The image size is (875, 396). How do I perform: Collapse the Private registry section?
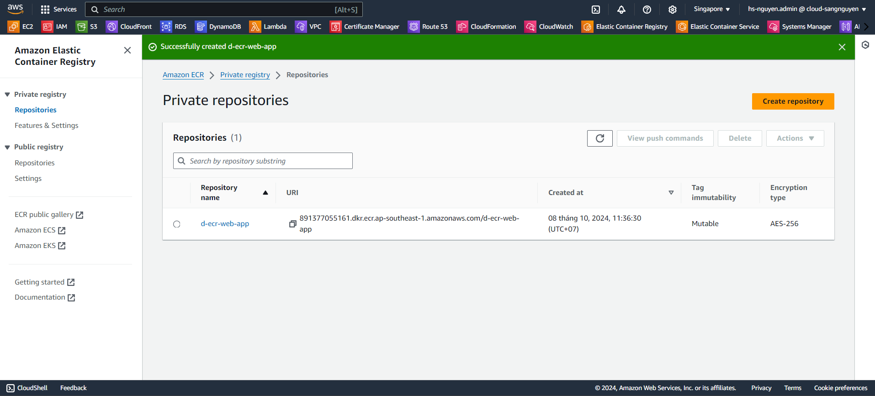(7, 95)
